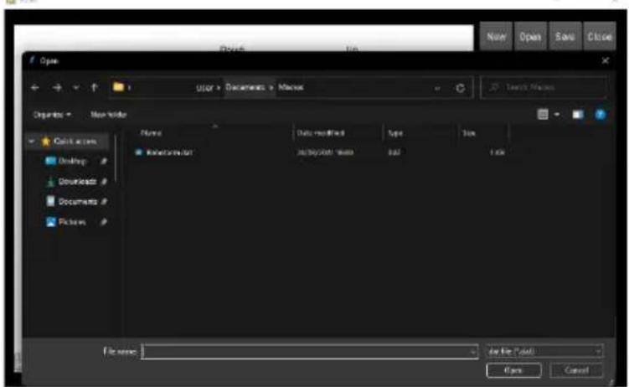
Task: Toggle the preview pane icon
Action: 580,113
